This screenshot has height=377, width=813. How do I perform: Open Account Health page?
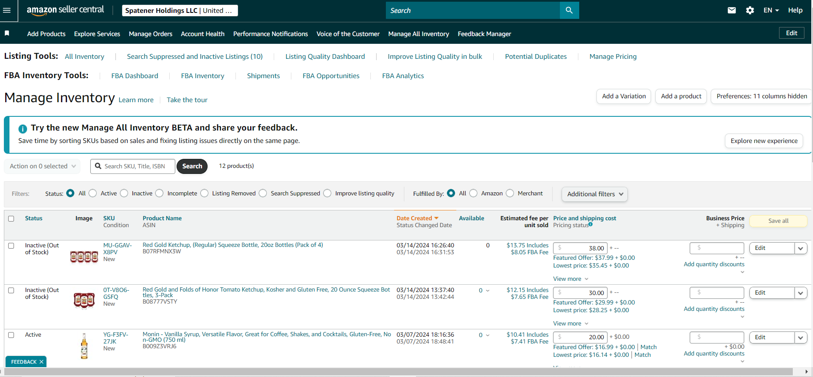coord(203,34)
